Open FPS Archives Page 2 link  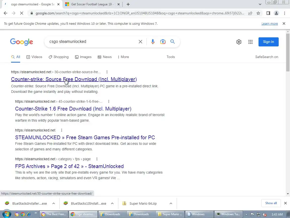click(69, 166)
